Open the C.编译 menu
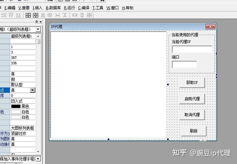 (x=84, y=8)
